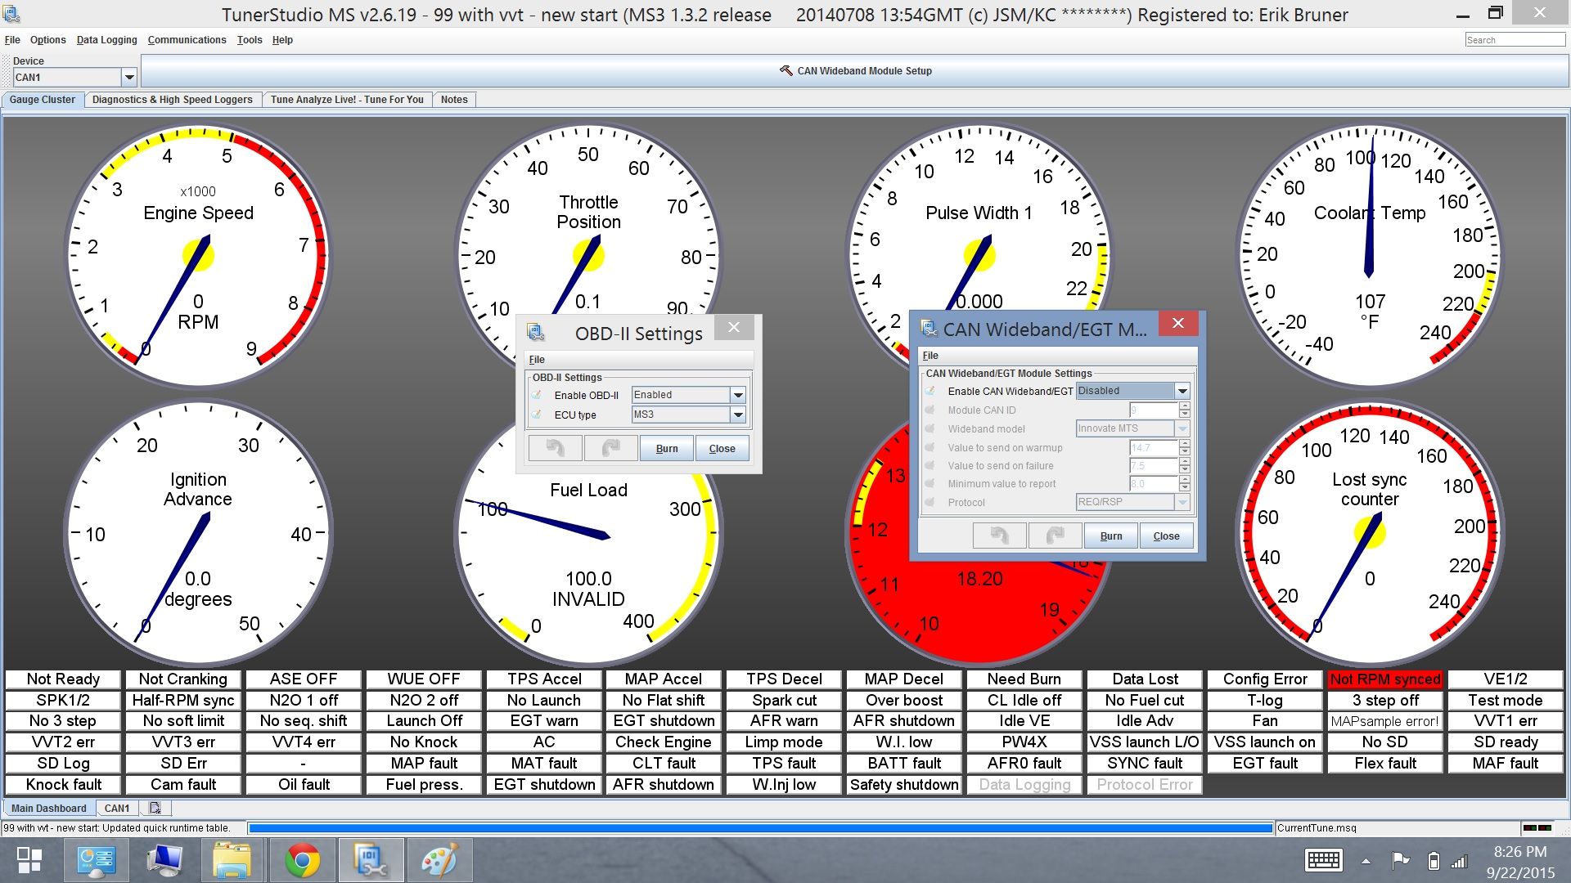Click the CAN Wideband Module Setup toolbar icon
The height and width of the screenshot is (883, 1571).
[x=786, y=71]
